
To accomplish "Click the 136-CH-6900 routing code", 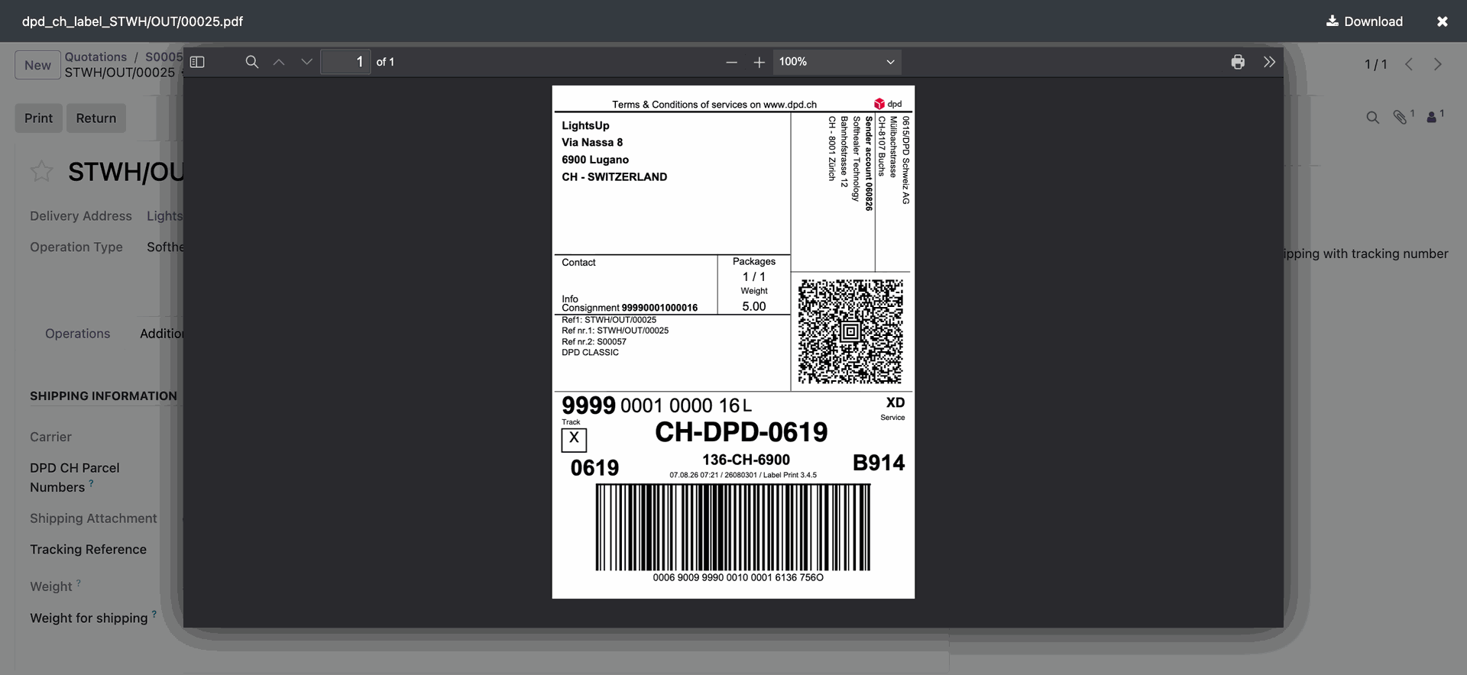I will (x=746, y=460).
